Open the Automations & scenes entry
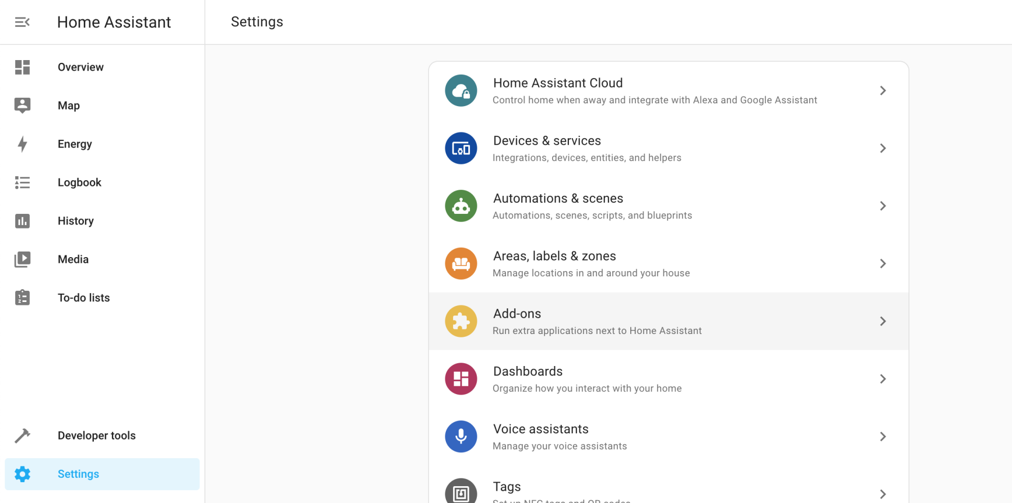This screenshot has height=503, width=1012. (668, 206)
